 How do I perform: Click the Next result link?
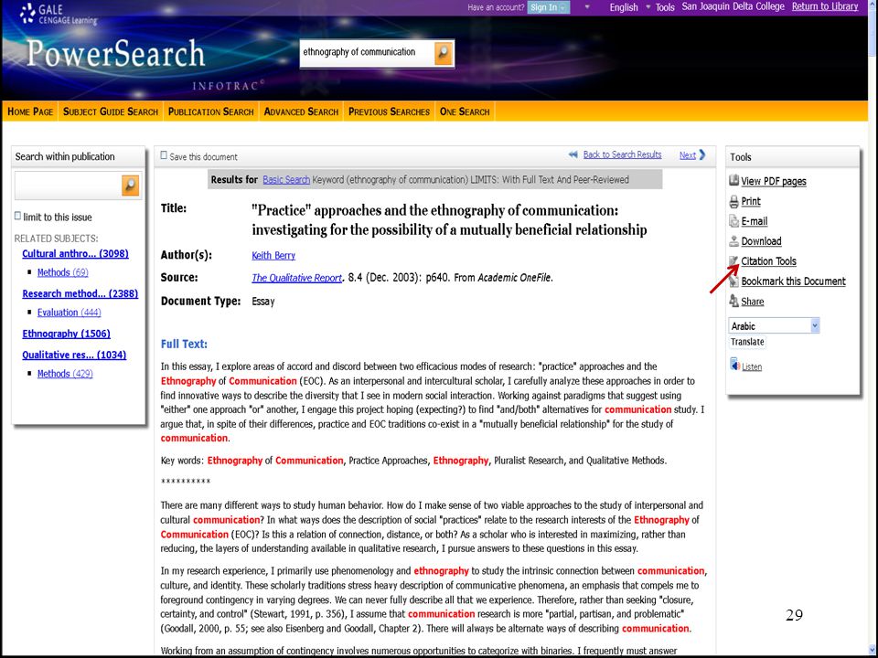(688, 155)
